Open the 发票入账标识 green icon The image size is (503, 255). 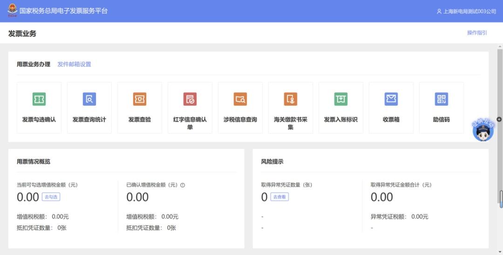pos(340,99)
